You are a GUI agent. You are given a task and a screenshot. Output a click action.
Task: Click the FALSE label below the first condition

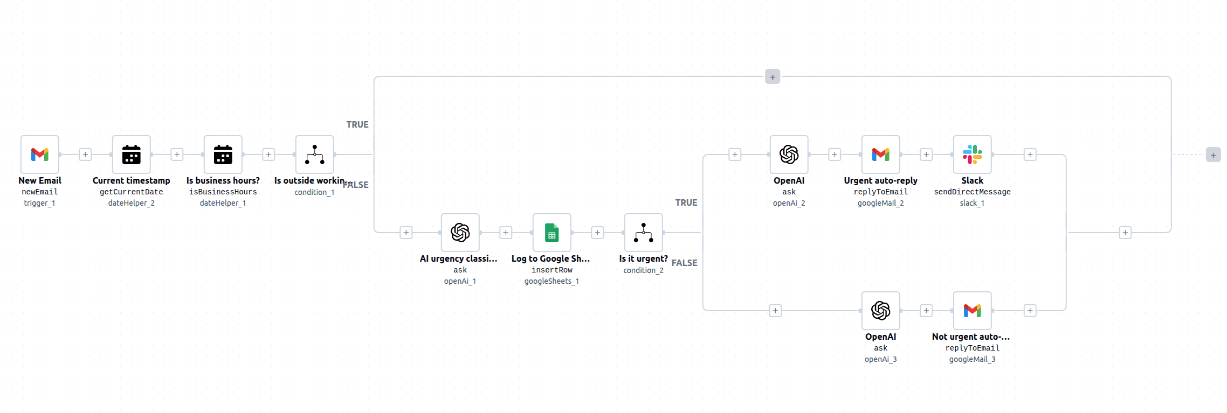coord(356,185)
